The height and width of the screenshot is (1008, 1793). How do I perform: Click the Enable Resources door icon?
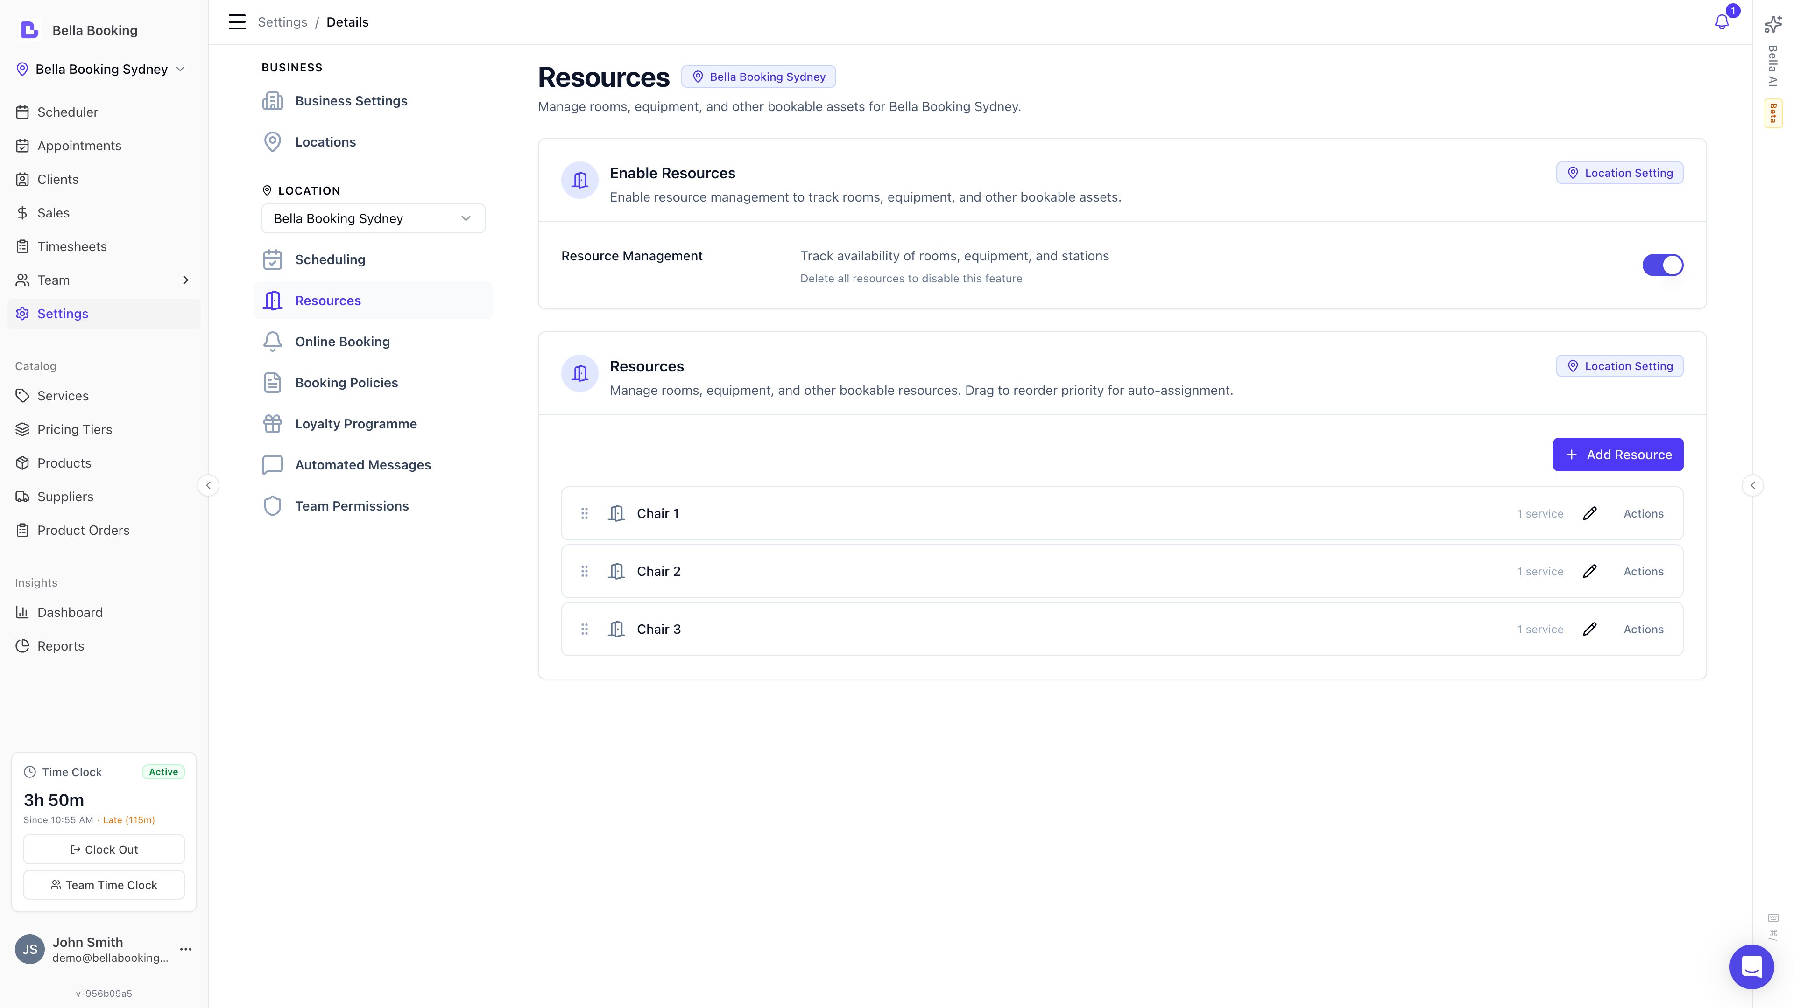pos(580,180)
